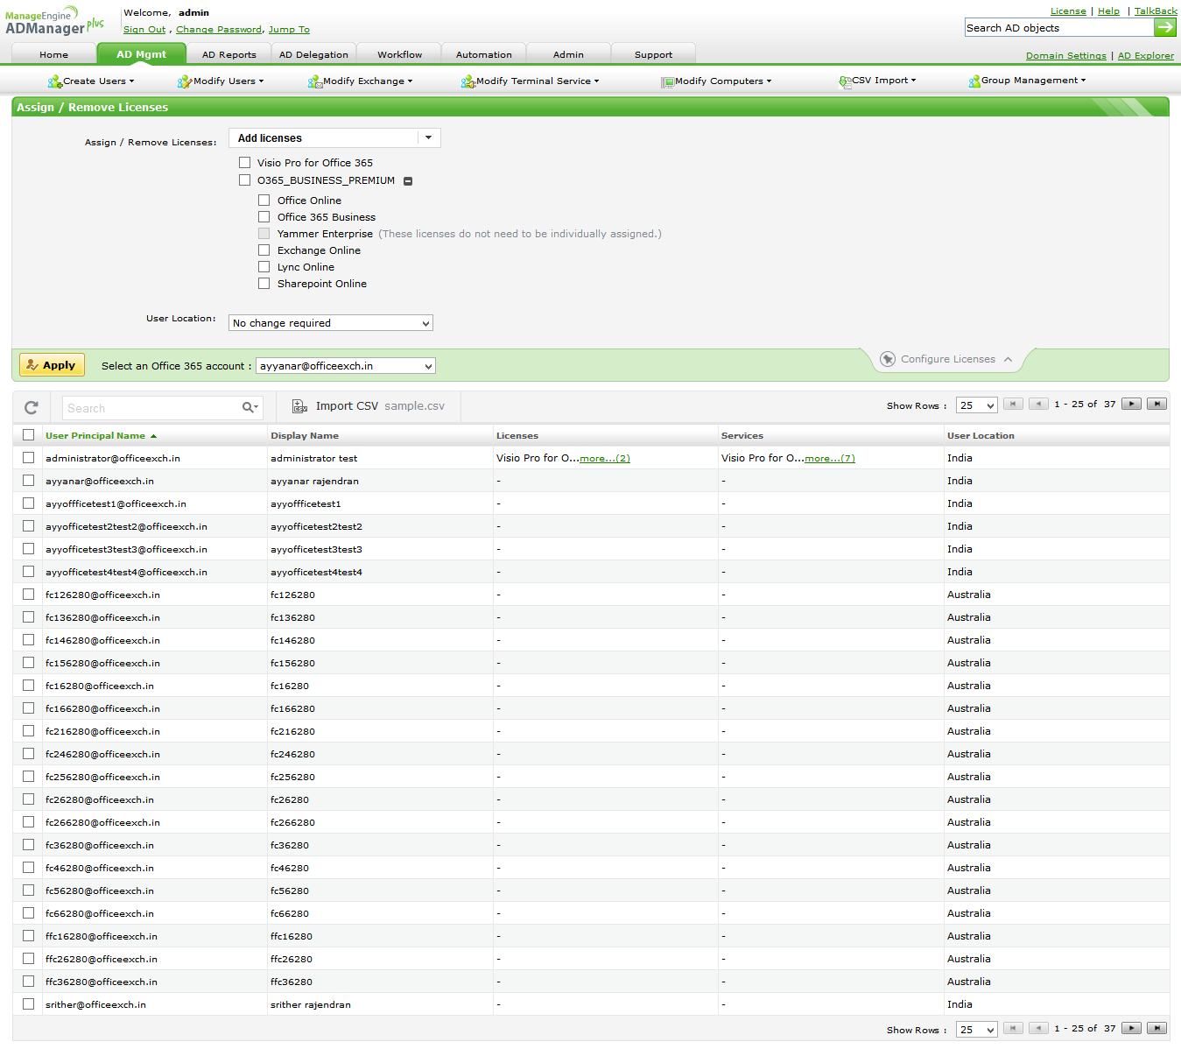This screenshot has height=1063, width=1181.
Task: Enable the Exchange Online license checkbox
Action: (x=264, y=250)
